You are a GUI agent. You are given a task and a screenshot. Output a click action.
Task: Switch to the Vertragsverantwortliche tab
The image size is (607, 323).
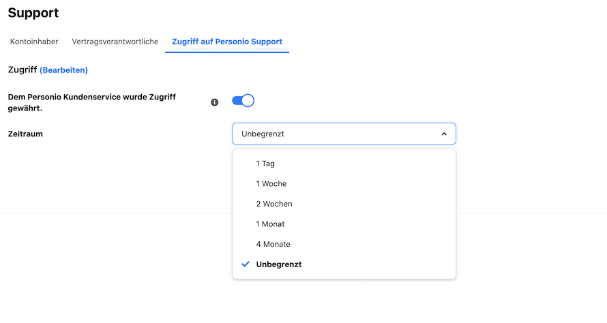pyautogui.click(x=115, y=42)
